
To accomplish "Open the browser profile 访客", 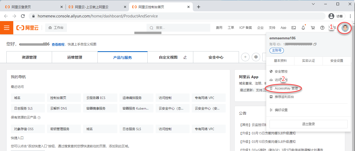I will (x=336, y=16).
